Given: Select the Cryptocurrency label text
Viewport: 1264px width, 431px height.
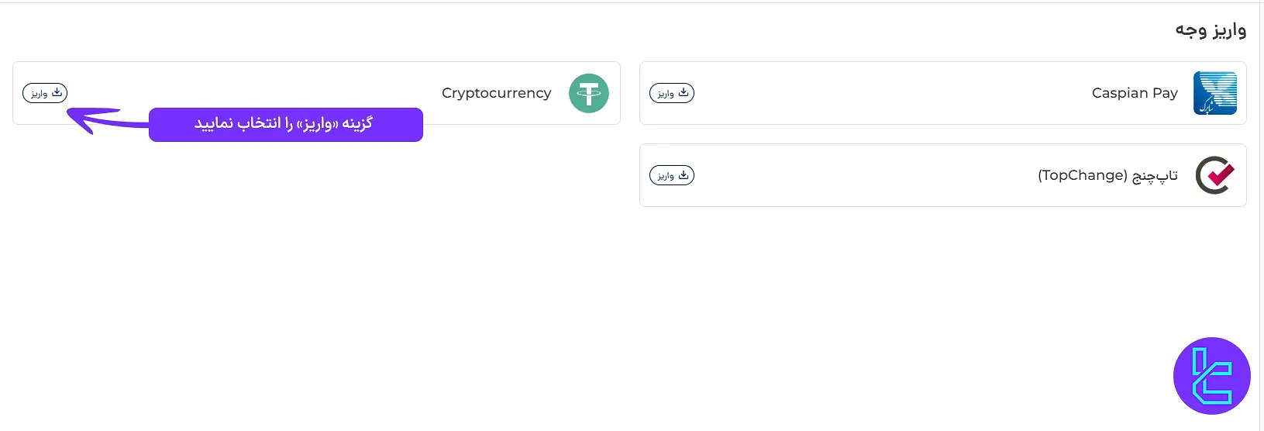Looking at the screenshot, I should [496, 93].
